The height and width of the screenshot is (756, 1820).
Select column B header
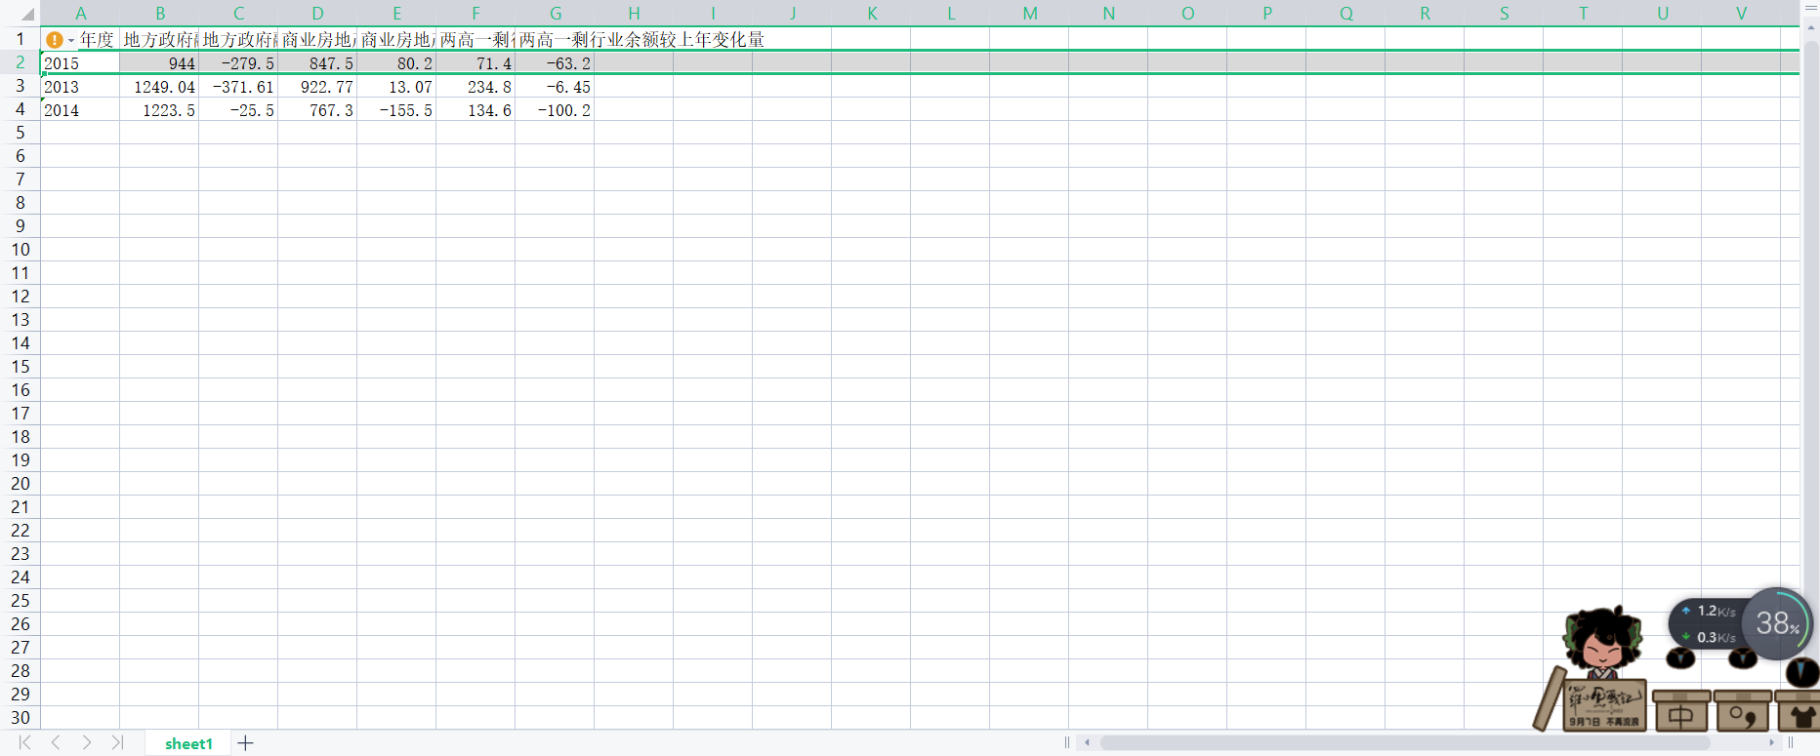[x=159, y=14]
